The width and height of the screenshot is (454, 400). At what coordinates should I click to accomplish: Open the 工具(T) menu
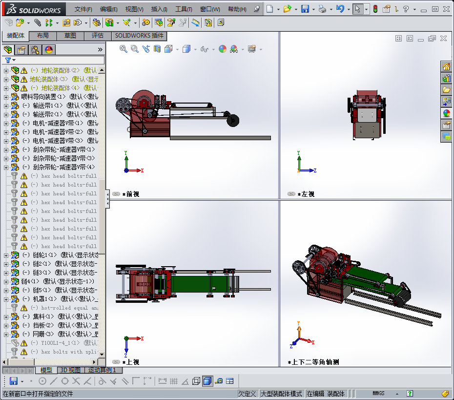[184, 9]
